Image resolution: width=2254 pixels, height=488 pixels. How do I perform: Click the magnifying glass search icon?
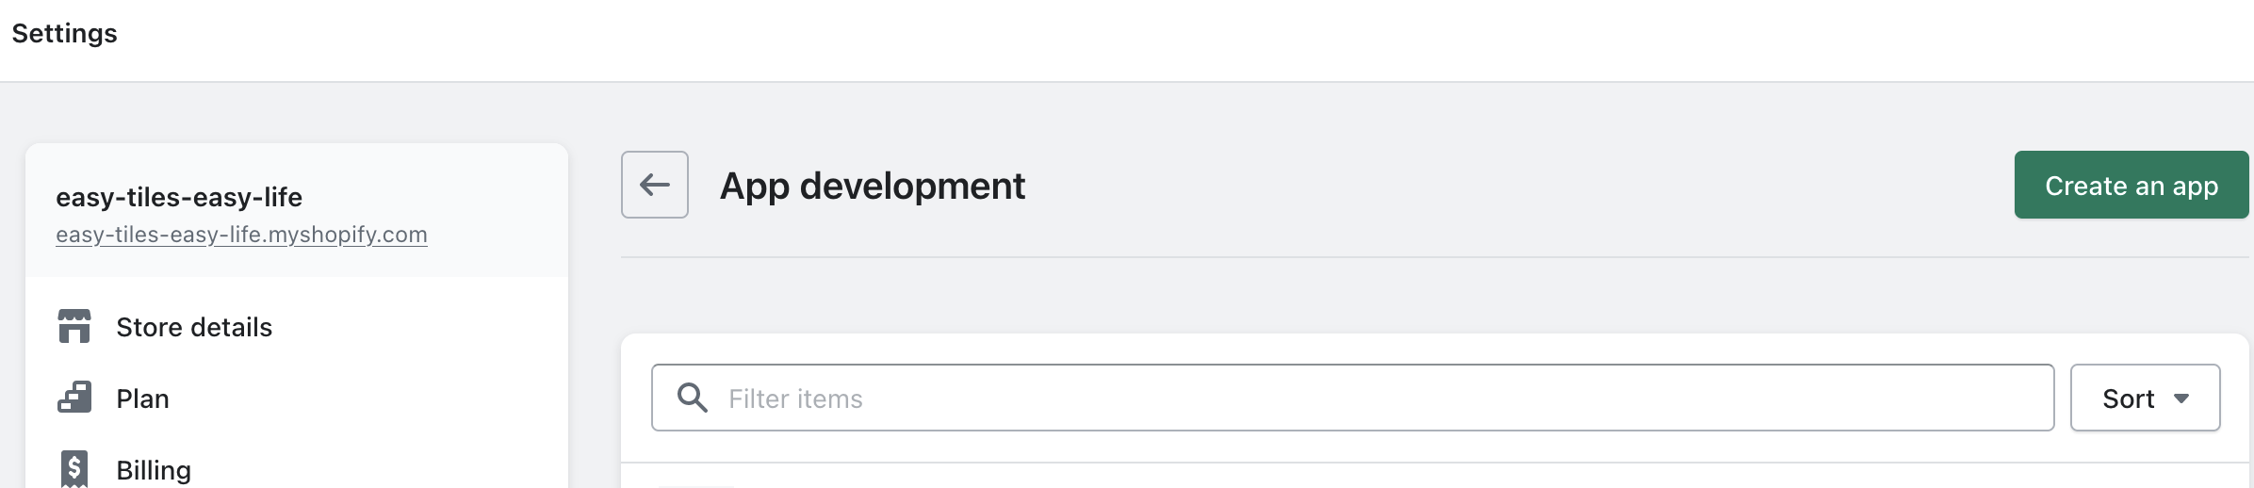[x=693, y=398]
